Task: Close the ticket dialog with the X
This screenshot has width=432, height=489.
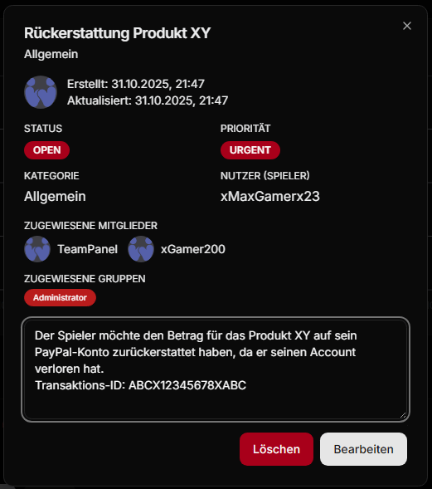Action: [407, 26]
